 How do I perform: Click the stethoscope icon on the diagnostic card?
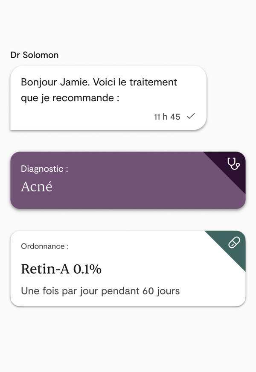coord(233,164)
